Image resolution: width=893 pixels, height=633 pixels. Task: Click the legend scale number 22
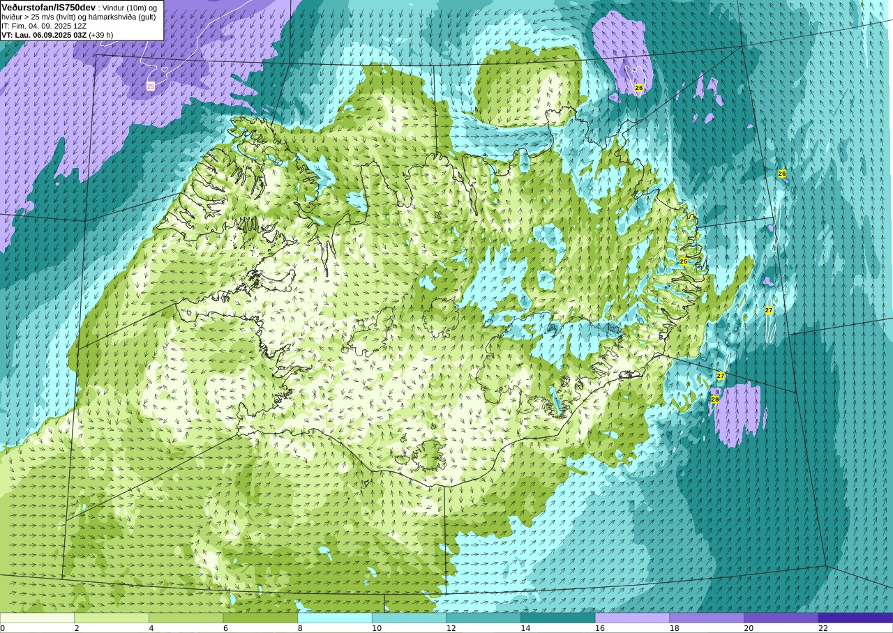click(823, 628)
